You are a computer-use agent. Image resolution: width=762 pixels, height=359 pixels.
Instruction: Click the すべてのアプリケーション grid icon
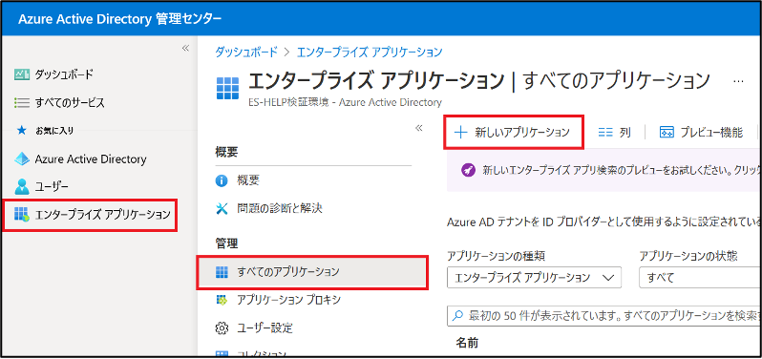coord(222,272)
